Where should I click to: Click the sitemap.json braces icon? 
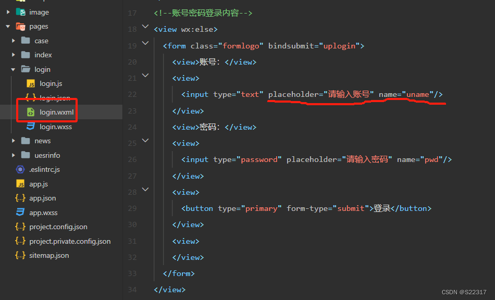(20, 255)
